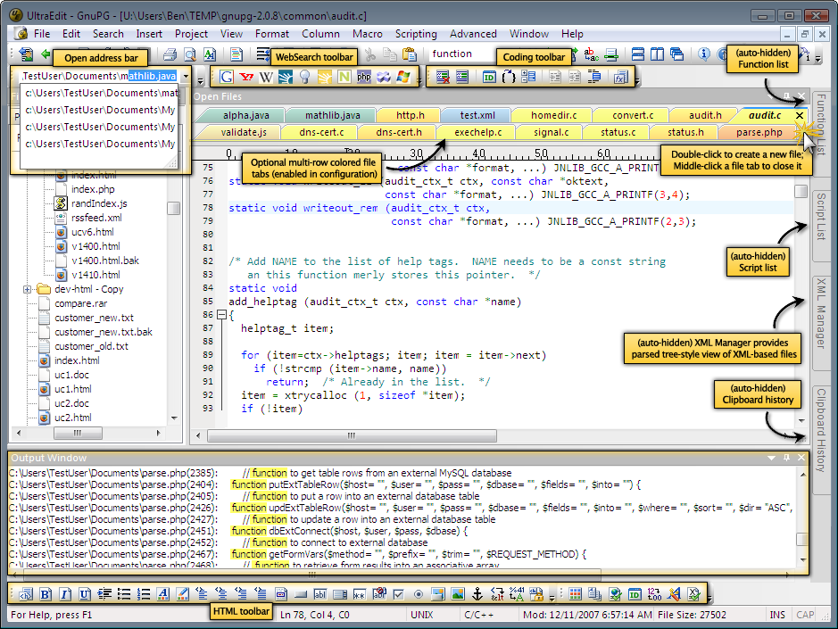
Task: Click the address bar path input
Action: click(101, 77)
